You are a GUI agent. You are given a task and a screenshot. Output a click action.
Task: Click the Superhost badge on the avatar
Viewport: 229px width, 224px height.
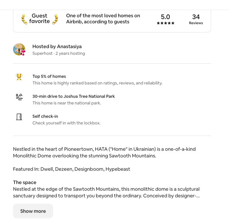click(x=23, y=53)
